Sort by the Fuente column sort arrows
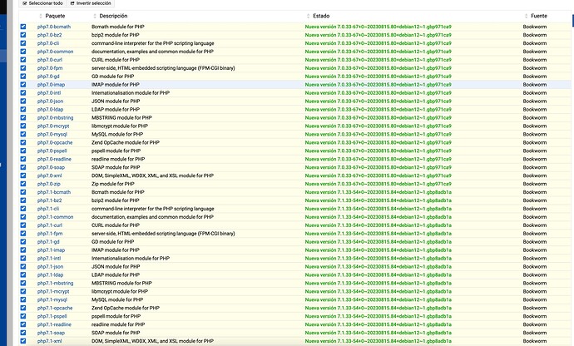Image resolution: width=574 pixels, height=346 pixels. [x=526, y=16]
